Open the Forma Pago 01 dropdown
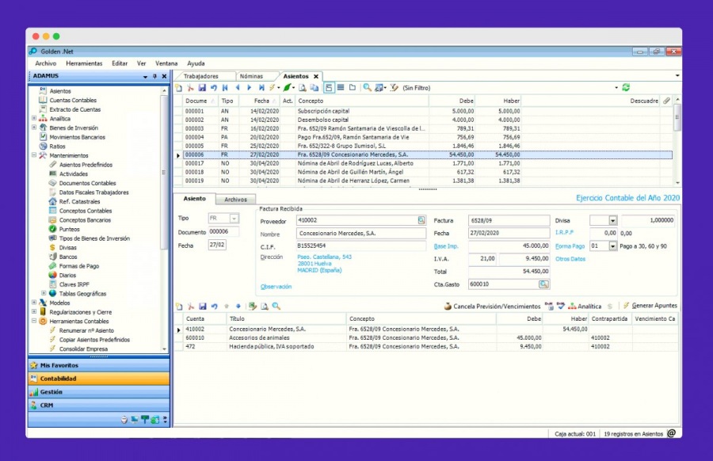 [613, 246]
